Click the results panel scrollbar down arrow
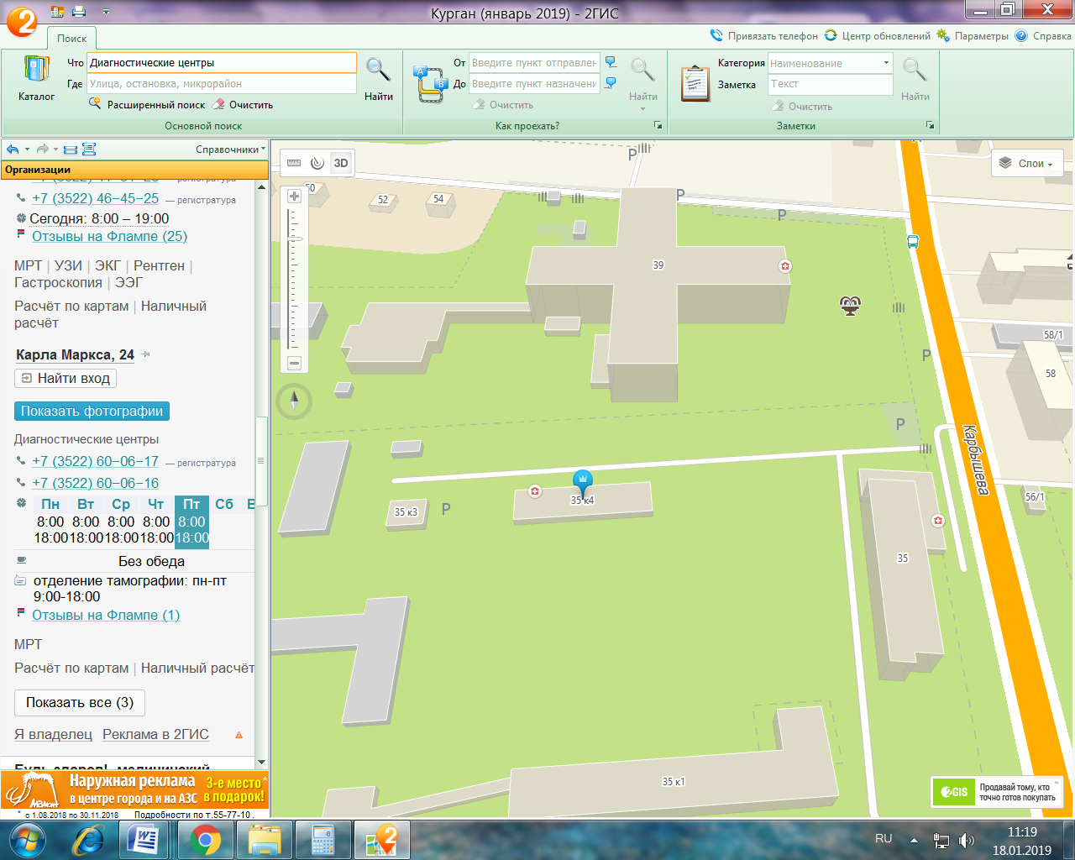This screenshot has width=1075, height=860. pos(261,763)
